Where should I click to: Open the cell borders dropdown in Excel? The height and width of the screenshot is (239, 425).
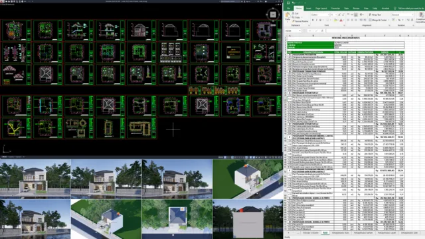[x=331, y=20]
